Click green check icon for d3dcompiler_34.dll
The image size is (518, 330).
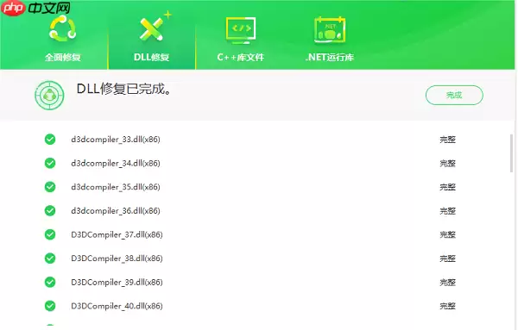coord(50,163)
